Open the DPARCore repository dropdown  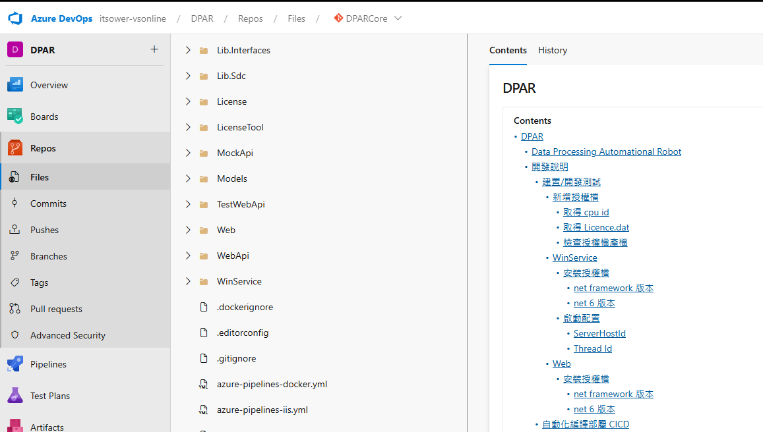(398, 18)
